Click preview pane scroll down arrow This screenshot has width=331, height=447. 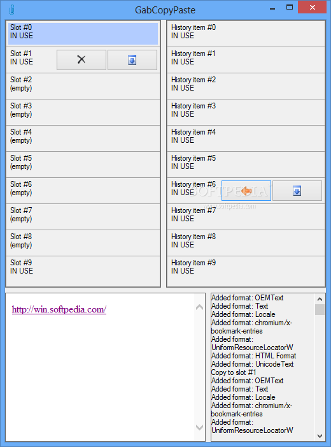tap(199, 427)
